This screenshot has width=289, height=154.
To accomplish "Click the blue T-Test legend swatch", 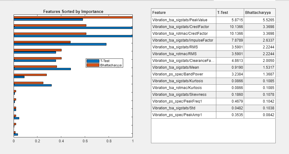I will coord(93,61).
